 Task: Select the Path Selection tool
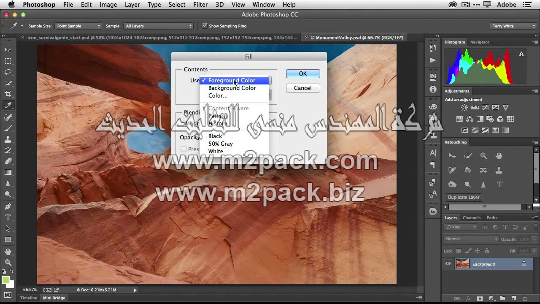click(x=8, y=228)
